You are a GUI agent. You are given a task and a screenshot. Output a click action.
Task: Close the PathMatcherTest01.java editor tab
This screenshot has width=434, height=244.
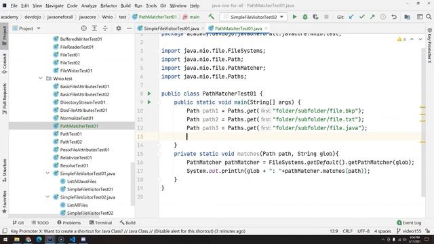coord(267,28)
